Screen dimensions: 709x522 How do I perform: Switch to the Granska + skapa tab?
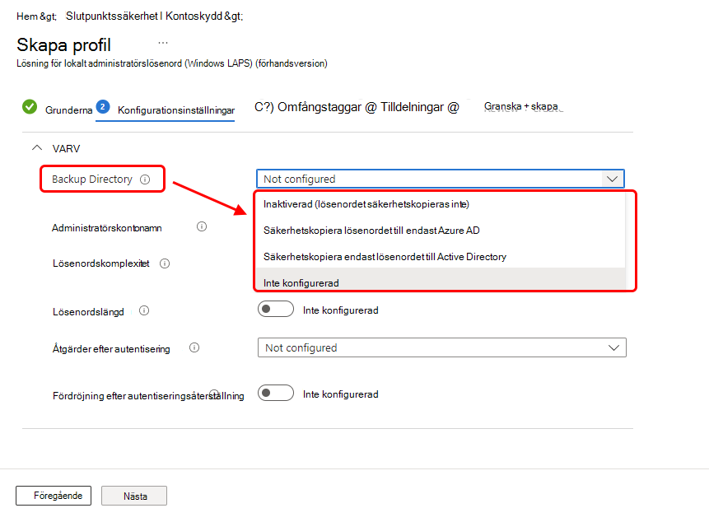521,107
